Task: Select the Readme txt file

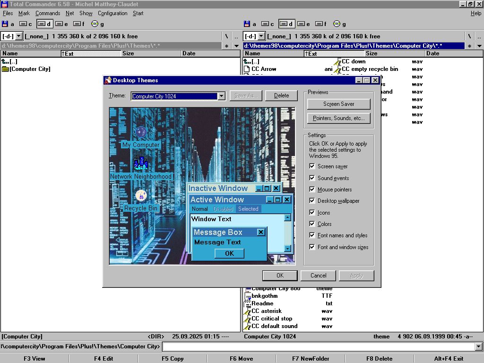Action: pos(262,303)
